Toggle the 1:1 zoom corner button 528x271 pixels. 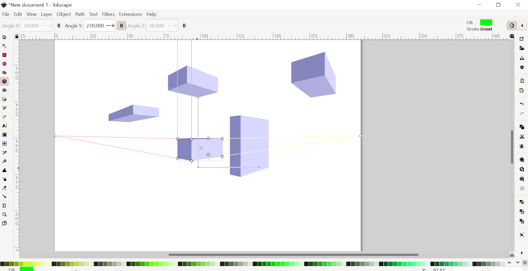coord(512,36)
